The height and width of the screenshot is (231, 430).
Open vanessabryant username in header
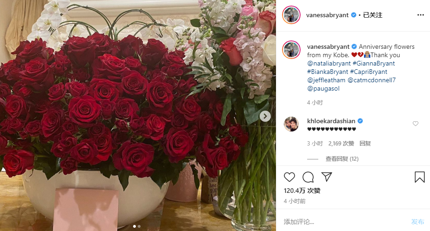click(327, 15)
